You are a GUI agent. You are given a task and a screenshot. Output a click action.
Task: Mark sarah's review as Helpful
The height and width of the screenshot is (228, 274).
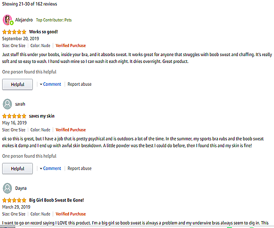17,169
